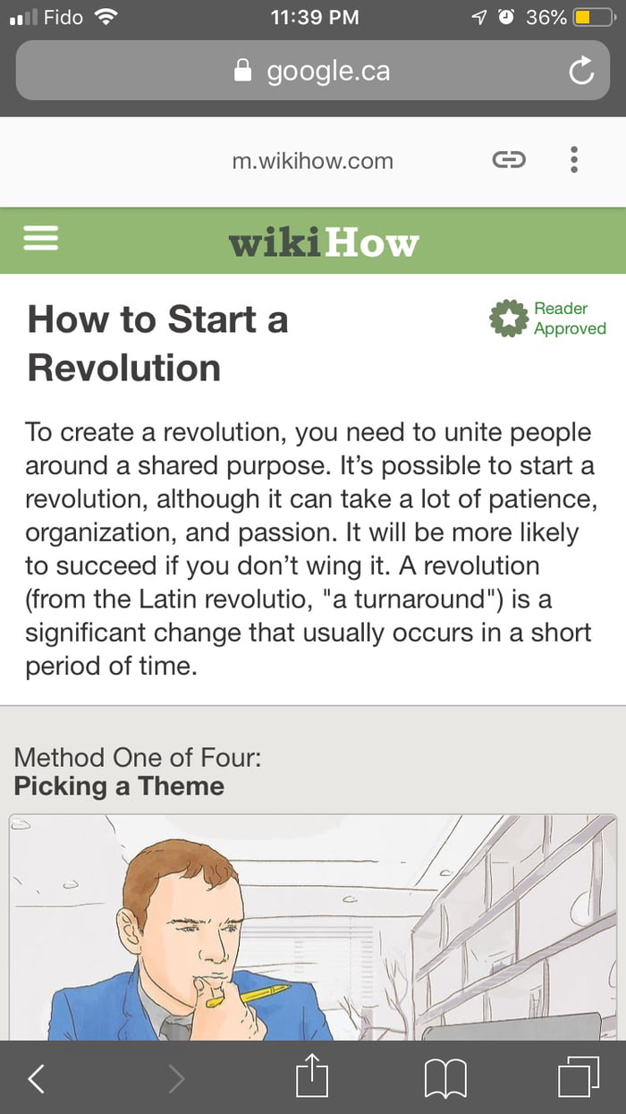Image resolution: width=626 pixels, height=1114 pixels.
Task: Open the wikiHow hamburger menu
Action: click(x=40, y=240)
